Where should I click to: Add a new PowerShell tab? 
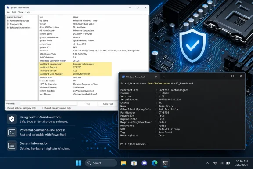[164, 77]
